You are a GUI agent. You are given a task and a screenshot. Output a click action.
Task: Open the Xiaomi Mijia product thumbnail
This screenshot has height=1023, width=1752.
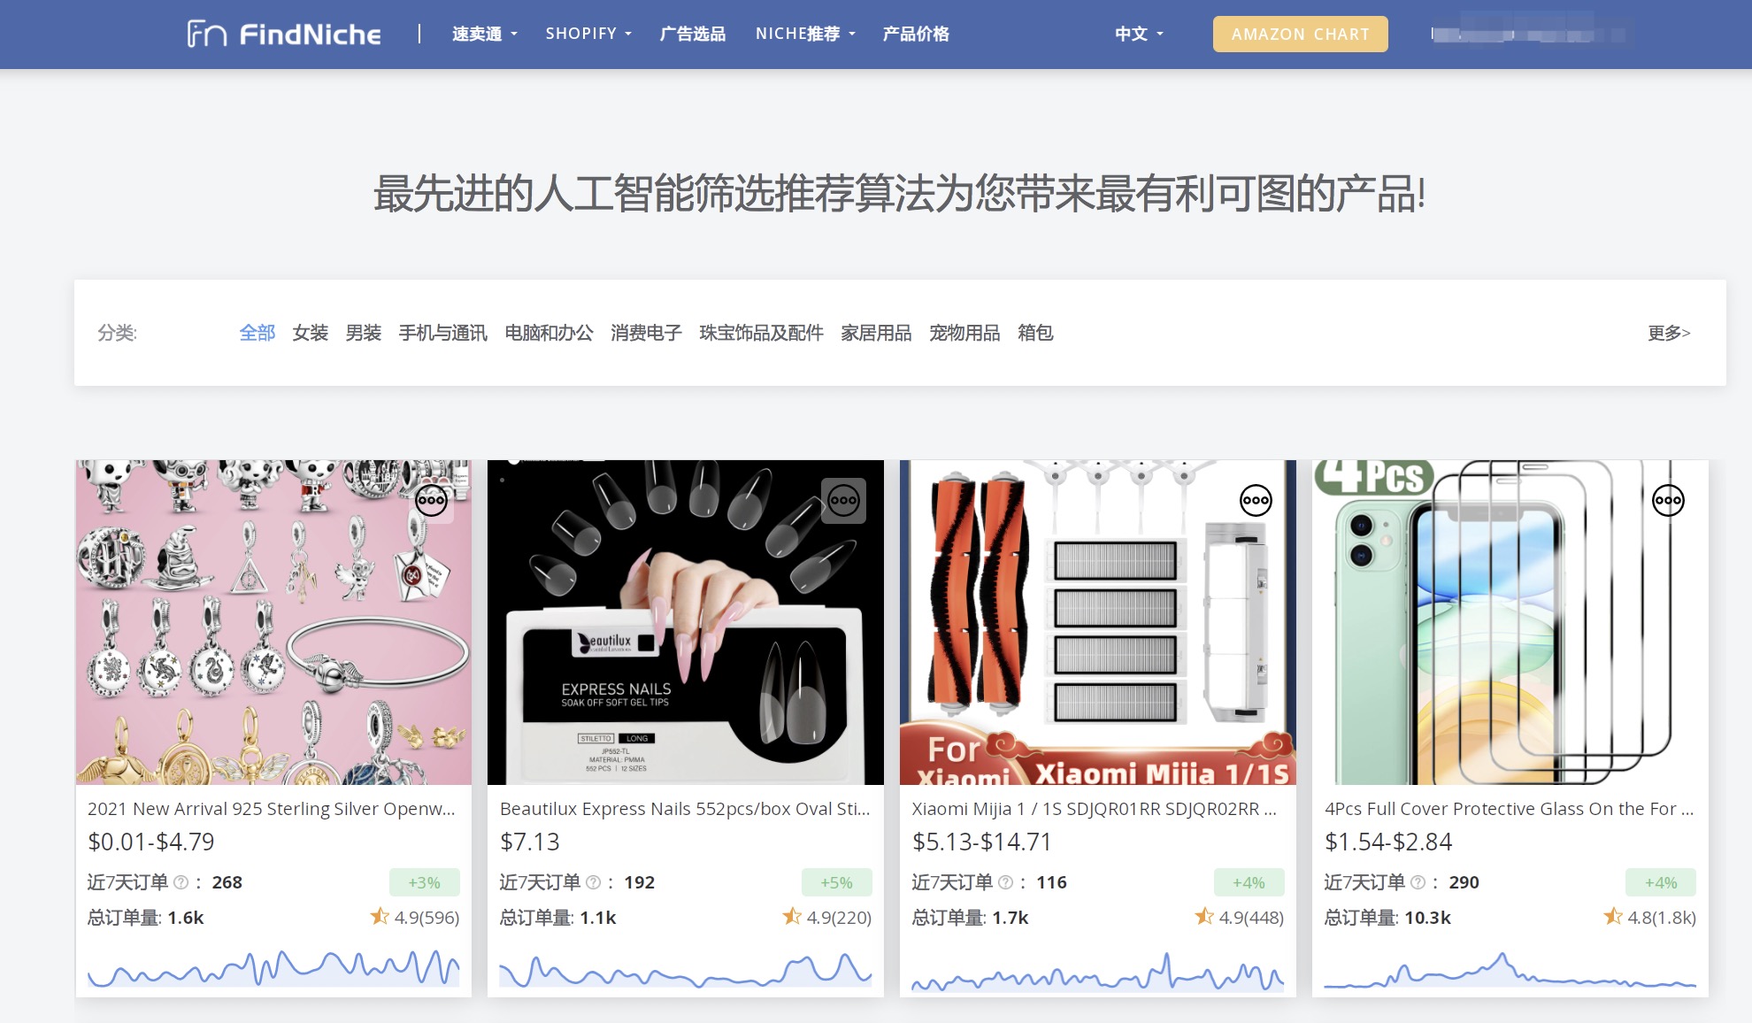tap(1097, 622)
